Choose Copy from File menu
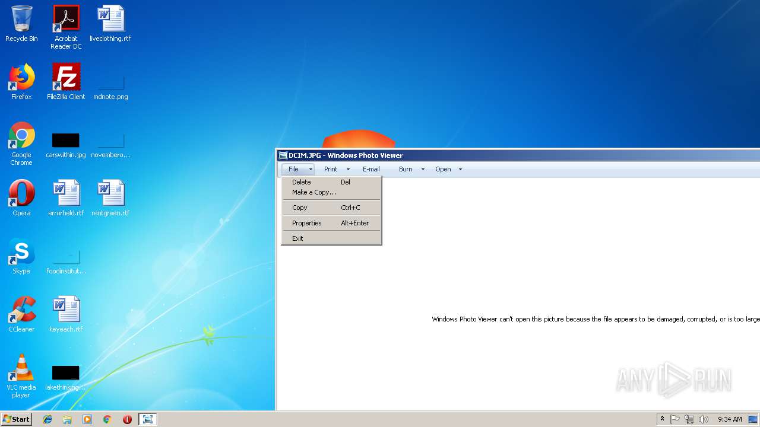Viewport: 760px width, 427px height. click(x=331, y=208)
